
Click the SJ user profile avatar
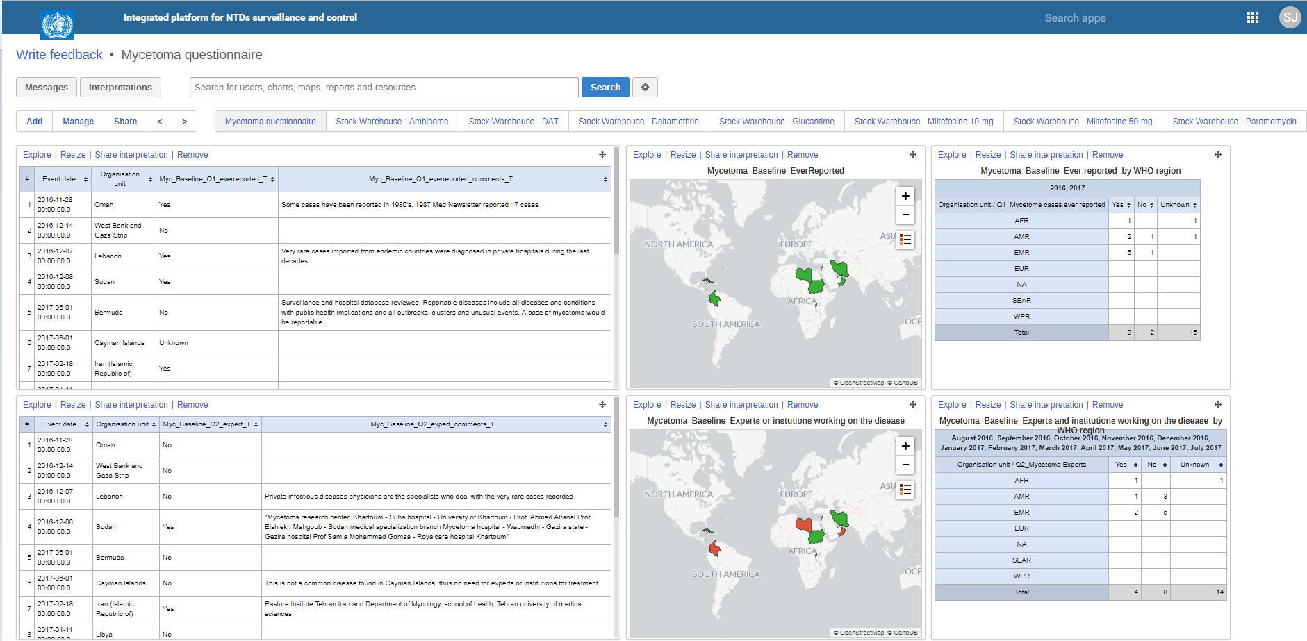point(1290,17)
